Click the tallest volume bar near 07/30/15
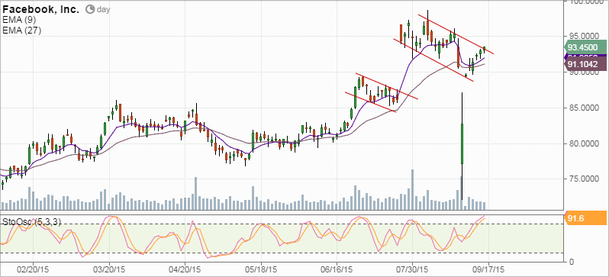Viewport: 609px width, 277px height. [x=412, y=189]
